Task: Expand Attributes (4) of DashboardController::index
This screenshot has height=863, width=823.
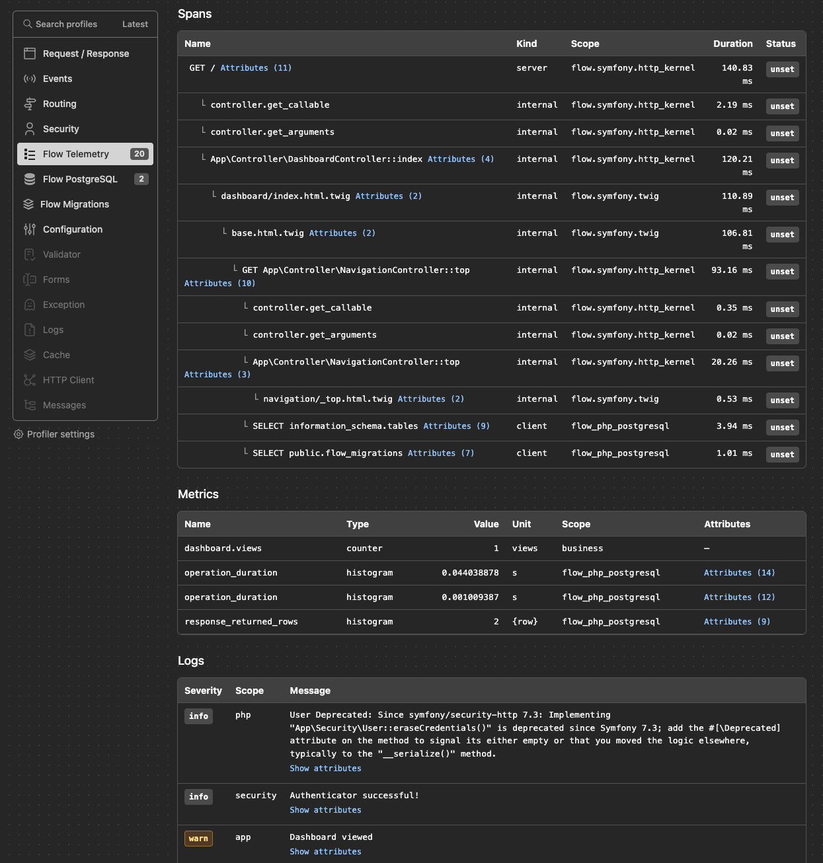Action: coord(461,159)
